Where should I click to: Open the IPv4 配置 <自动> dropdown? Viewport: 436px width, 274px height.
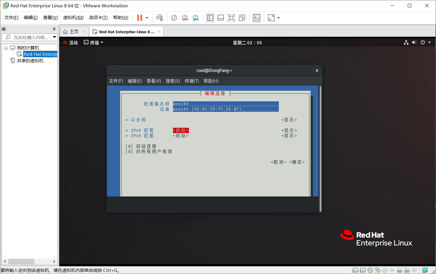(181, 130)
